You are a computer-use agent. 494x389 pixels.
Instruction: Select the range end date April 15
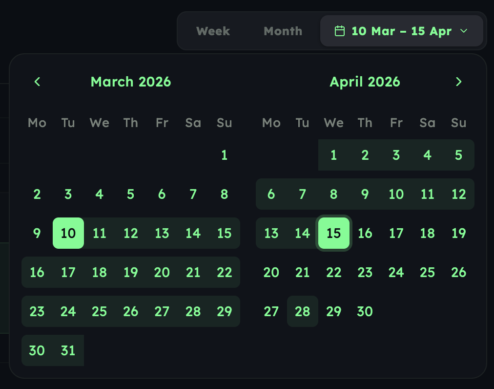coord(333,233)
